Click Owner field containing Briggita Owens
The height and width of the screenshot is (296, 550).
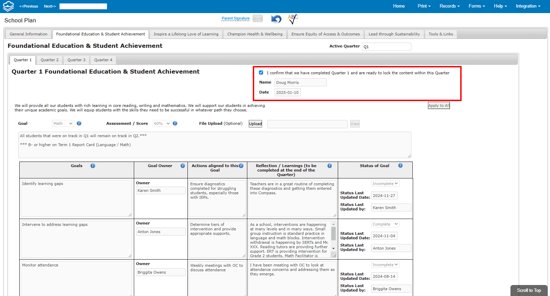tap(161, 272)
